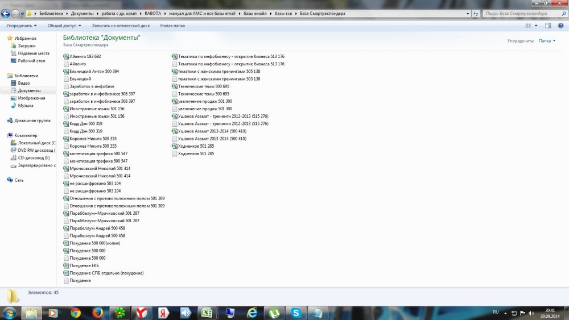Click Записать на оптический диск button
This screenshot has height=320, width=569.
121,26
